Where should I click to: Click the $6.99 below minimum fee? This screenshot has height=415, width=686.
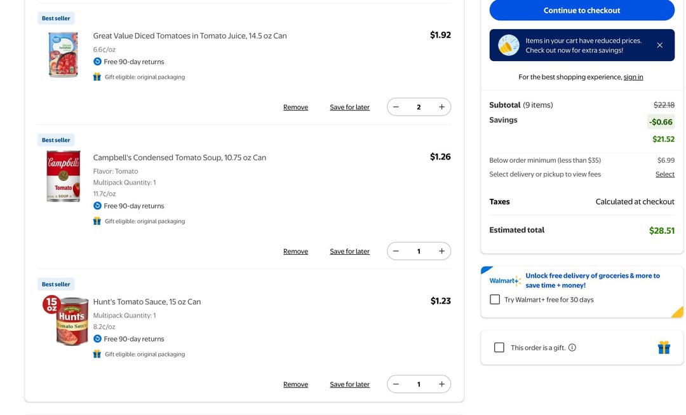click(x=666, y=160)
